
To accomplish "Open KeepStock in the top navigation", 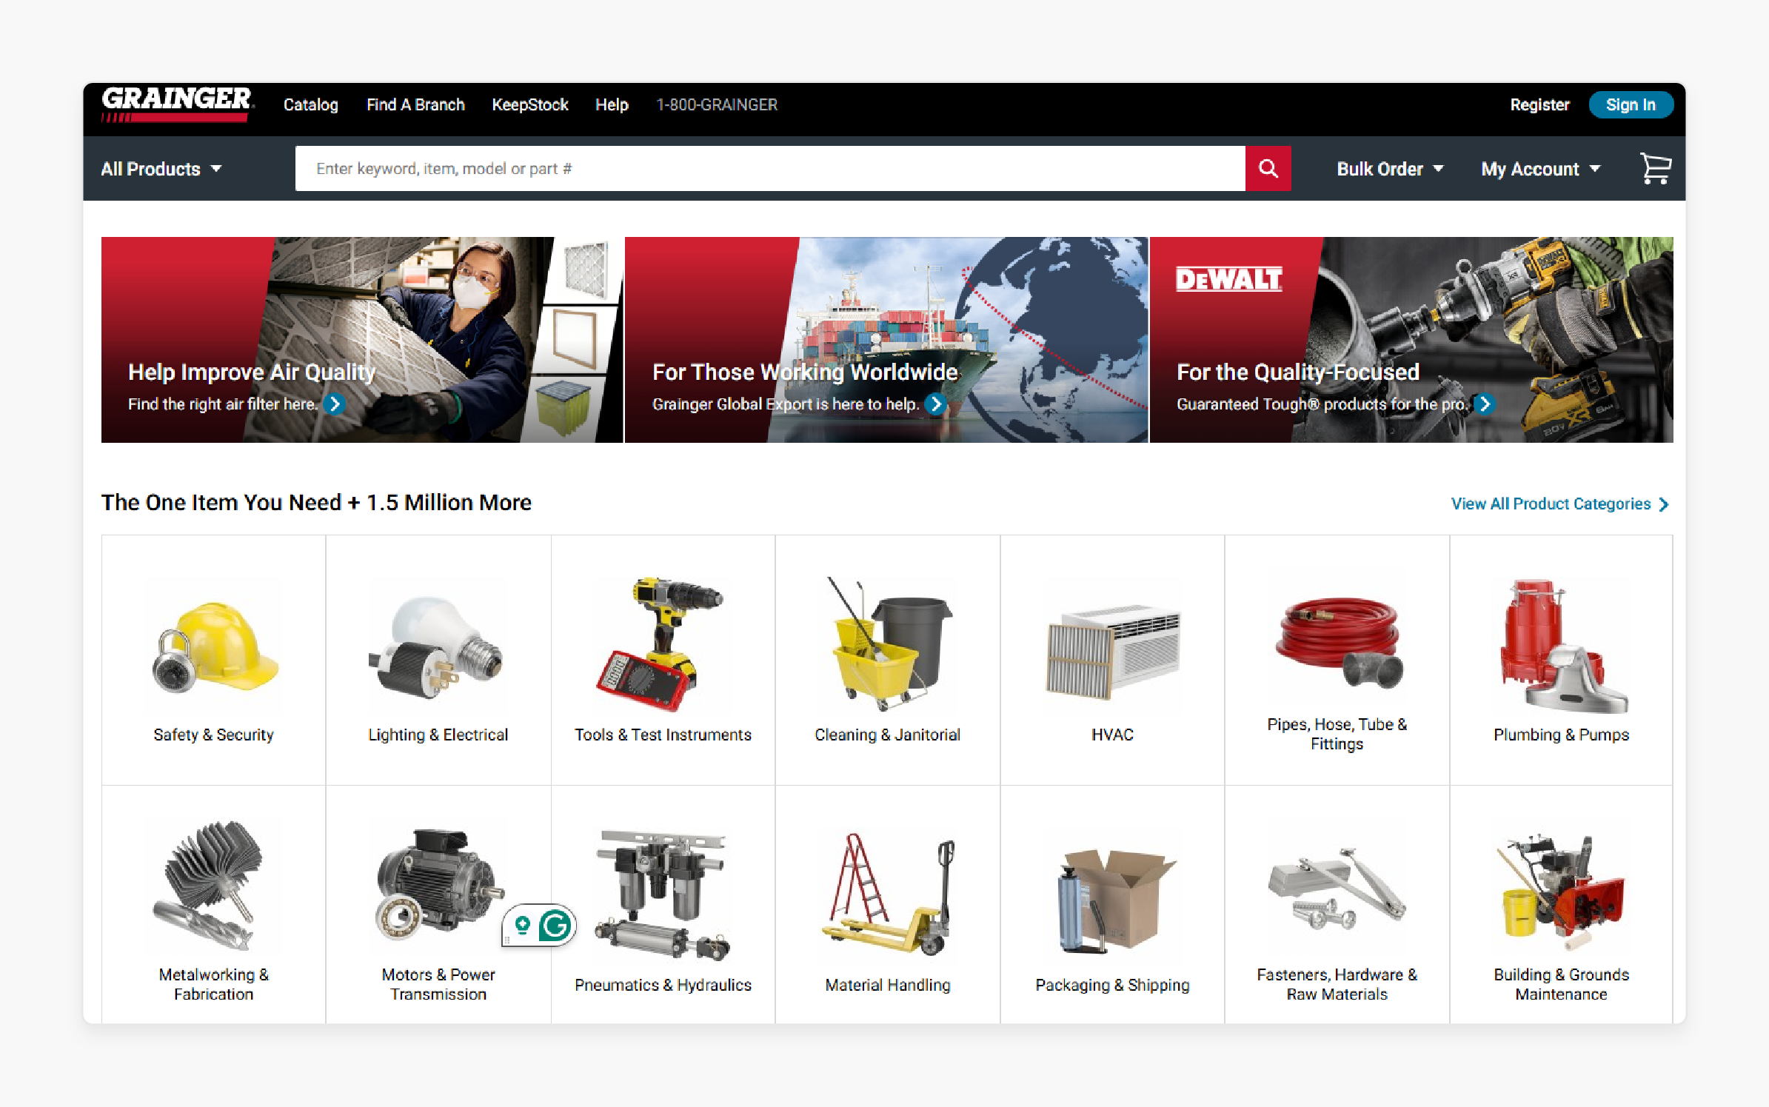I will (x=530, y=104).
